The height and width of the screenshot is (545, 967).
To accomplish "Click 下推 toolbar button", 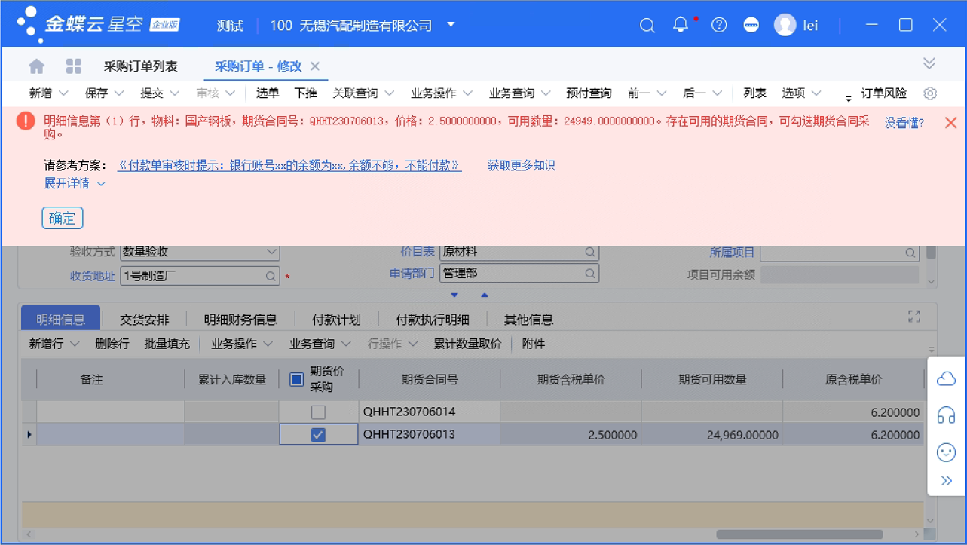I will coord(305,93).
